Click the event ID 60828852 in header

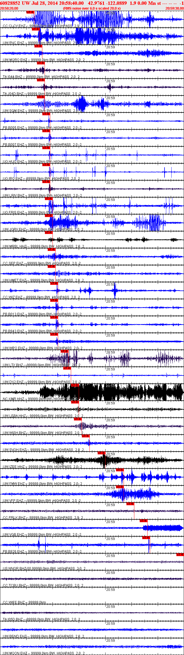(x=10, y=3)
